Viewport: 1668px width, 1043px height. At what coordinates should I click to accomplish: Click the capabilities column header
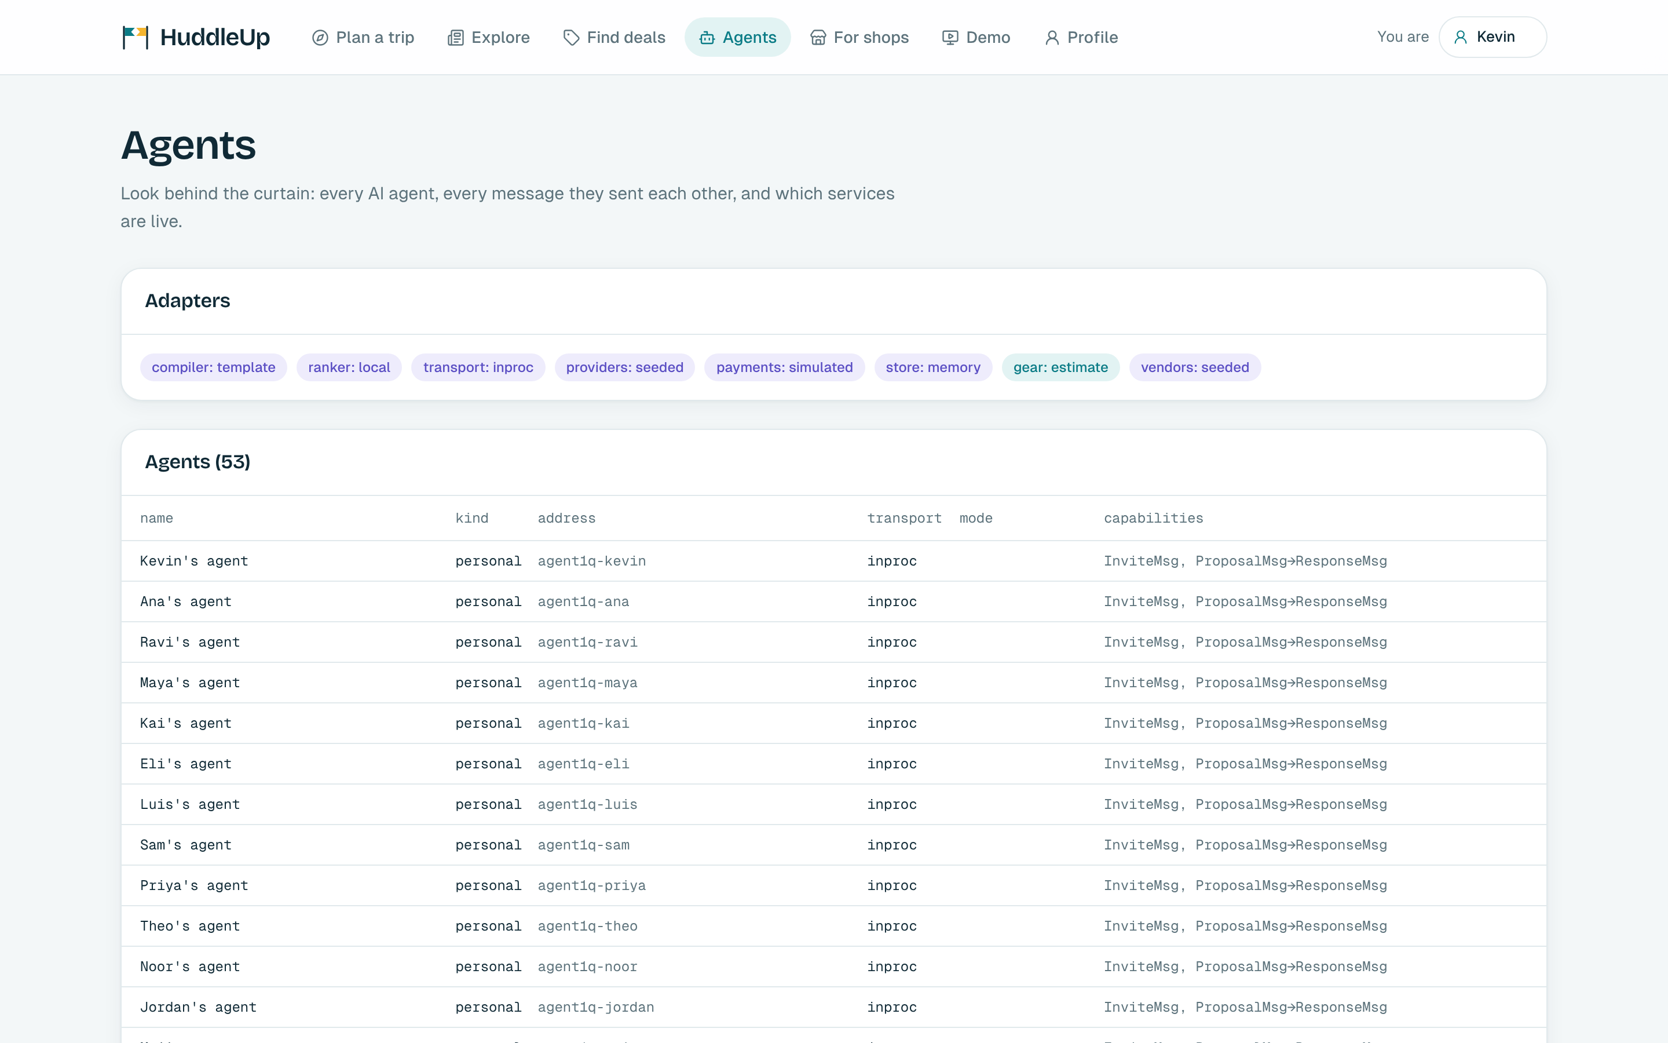[1154, 518]
